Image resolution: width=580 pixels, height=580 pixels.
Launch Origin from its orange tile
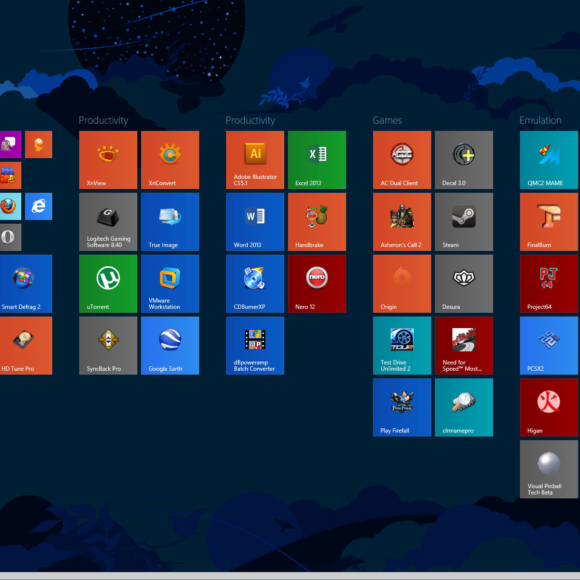[x=402, y=284]
